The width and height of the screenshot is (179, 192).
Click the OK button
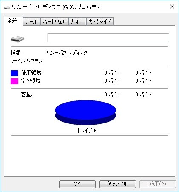(x=77, y=184)
